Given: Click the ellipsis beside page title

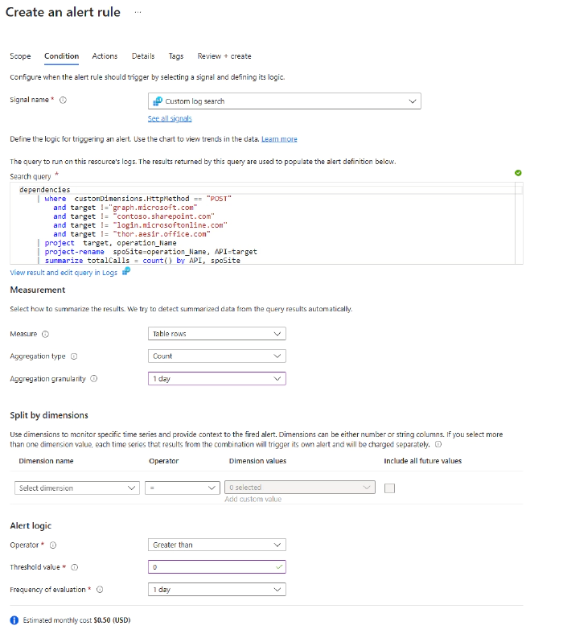Looking at the screenshot, I should pos(138,12).
